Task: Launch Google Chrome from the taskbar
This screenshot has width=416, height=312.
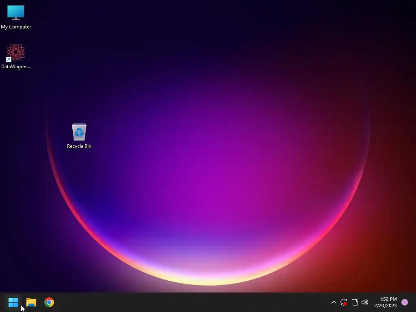Action: tap(49, 302)
